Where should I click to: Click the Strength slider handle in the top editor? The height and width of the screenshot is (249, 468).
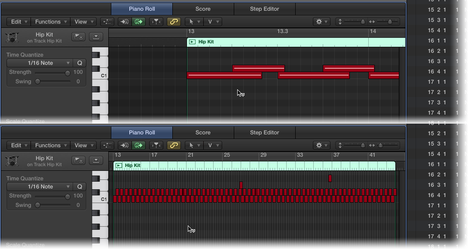tap(67, 73)
